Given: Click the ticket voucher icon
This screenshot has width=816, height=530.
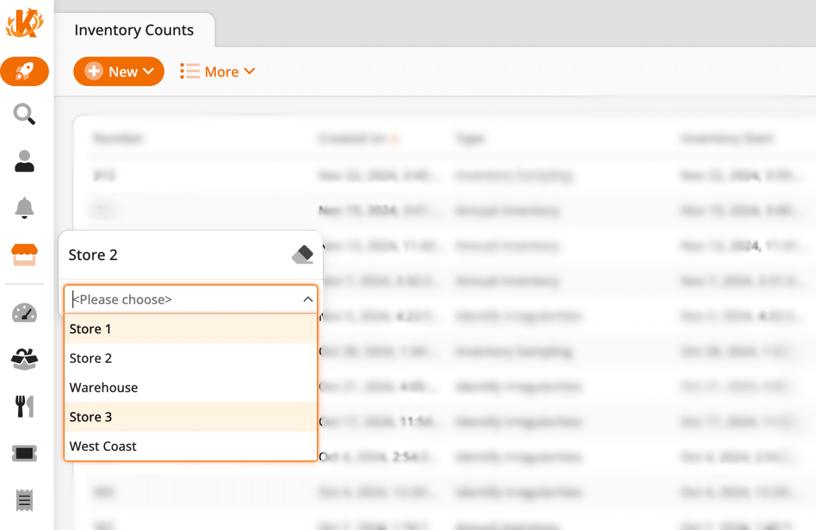Looking at the screenshot, I should 24,454.
